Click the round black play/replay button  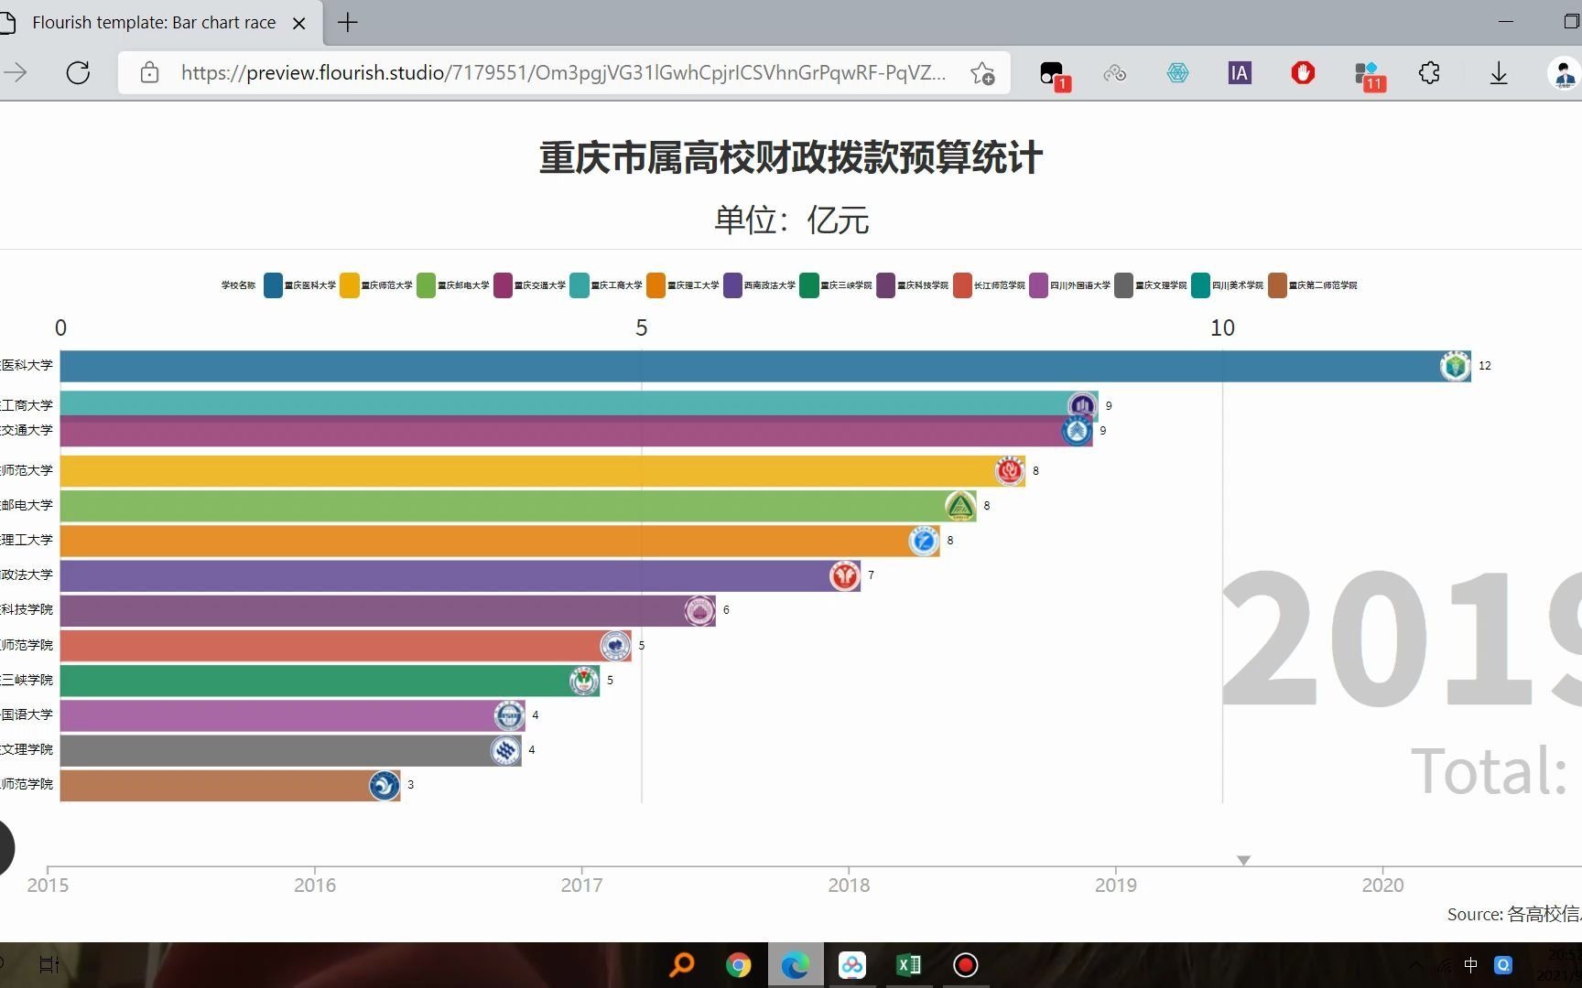point(4,848)
